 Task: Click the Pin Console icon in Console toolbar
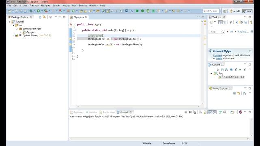click(x=220, y=112)
